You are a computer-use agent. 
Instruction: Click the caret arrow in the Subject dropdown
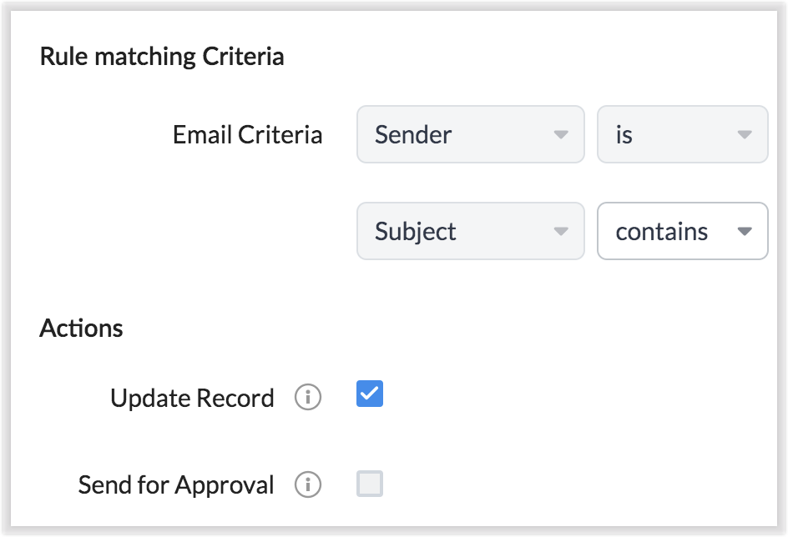(x=561, y=231)
